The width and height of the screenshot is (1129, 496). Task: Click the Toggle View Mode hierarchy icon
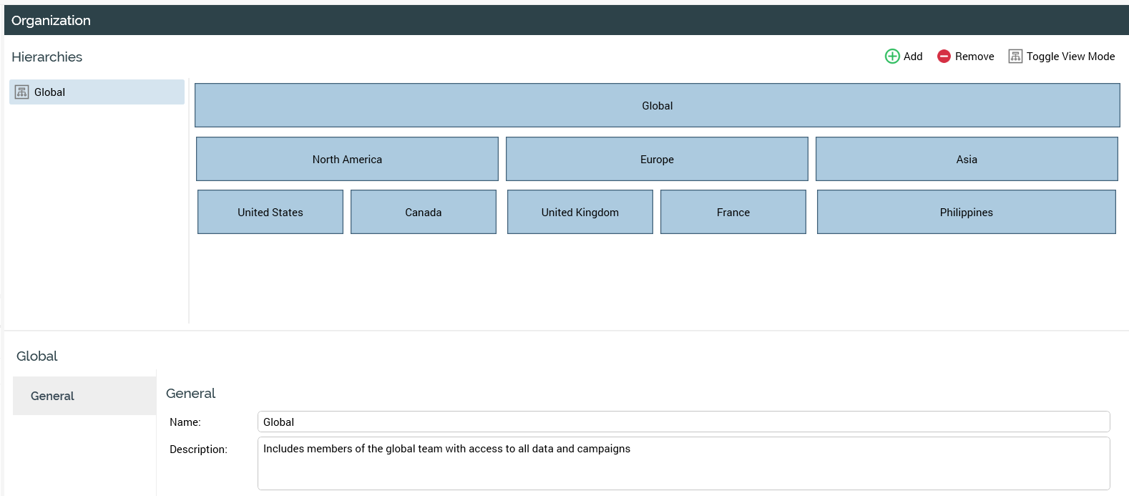tap(1015, 57)
